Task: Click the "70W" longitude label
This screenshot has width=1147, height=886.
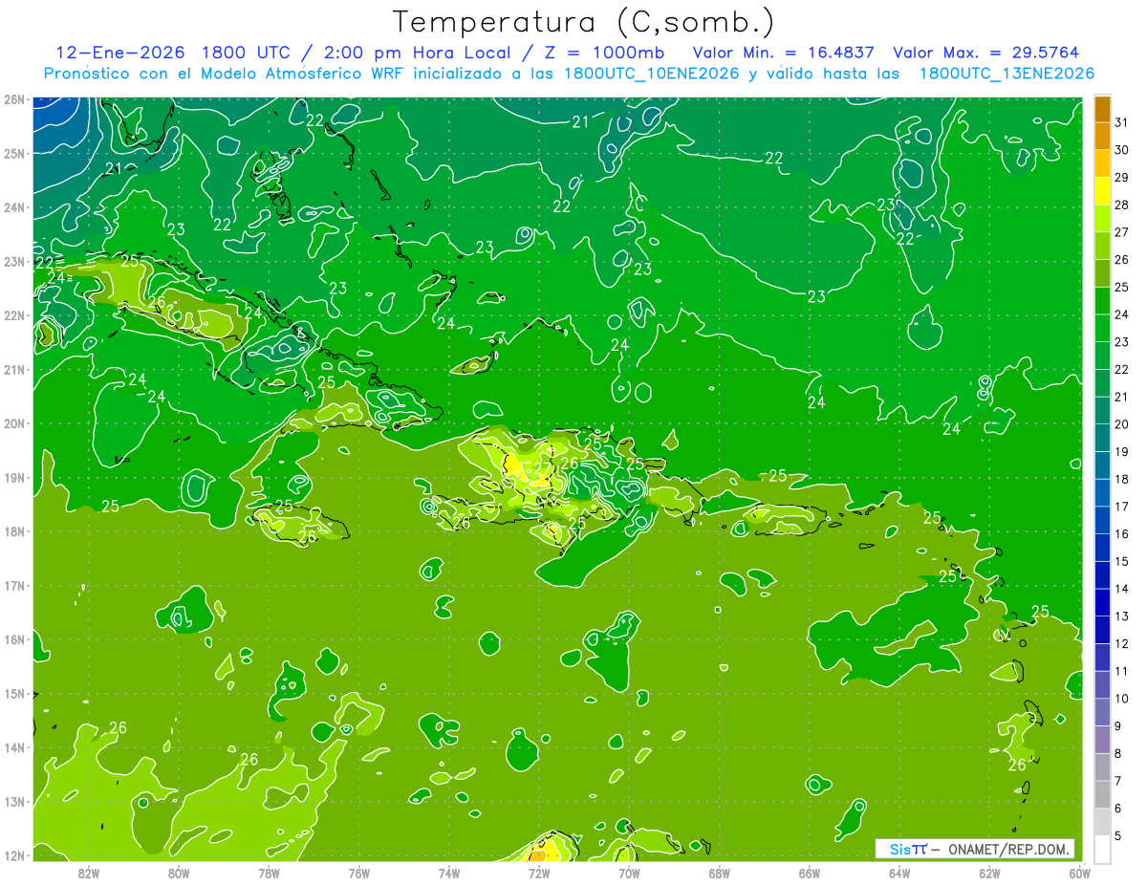Action: coord(629,872)
